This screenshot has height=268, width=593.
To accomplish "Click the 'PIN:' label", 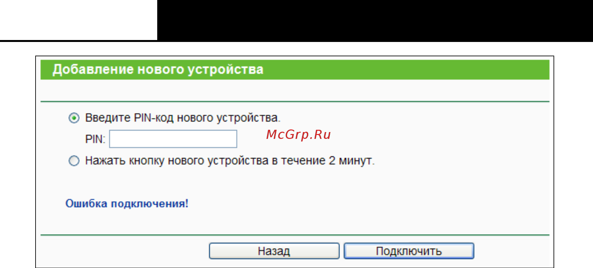I will pos(95,139).
